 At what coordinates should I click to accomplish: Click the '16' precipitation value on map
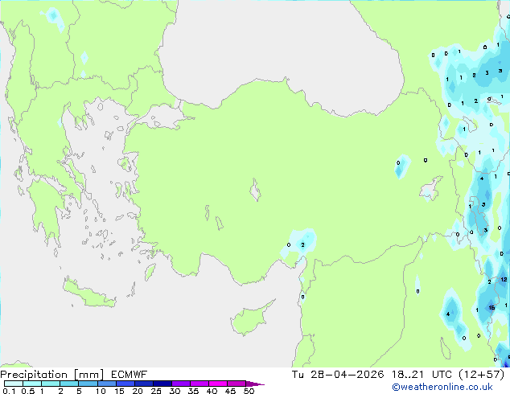pyautogui.click(x=491, y=307)
